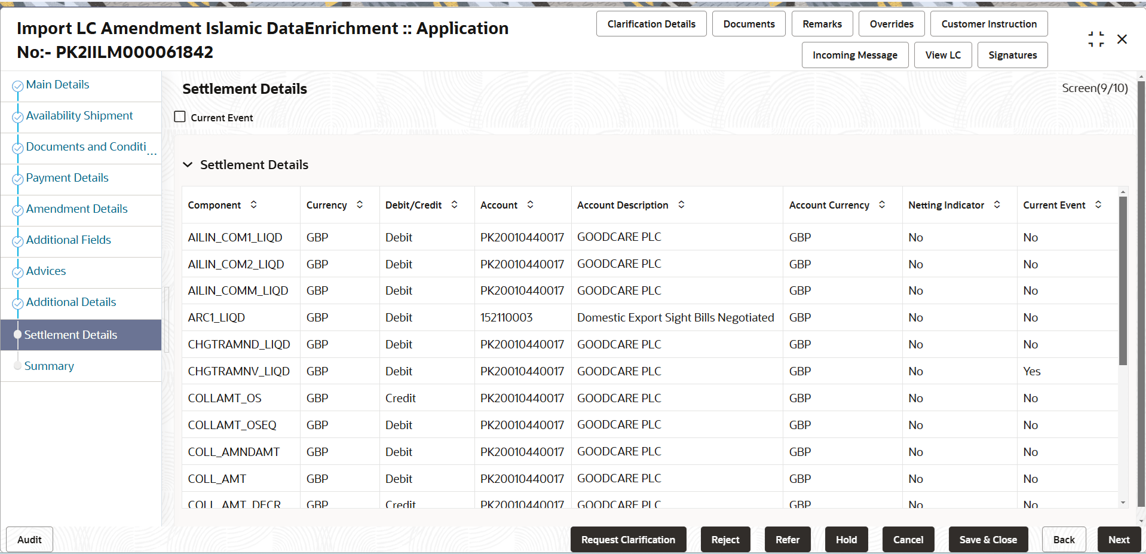Click the completed checkmark icon beside Main Details
The width and height of the screenshot is (1146, 554).
pyautogui.click(x=17, y=84)
